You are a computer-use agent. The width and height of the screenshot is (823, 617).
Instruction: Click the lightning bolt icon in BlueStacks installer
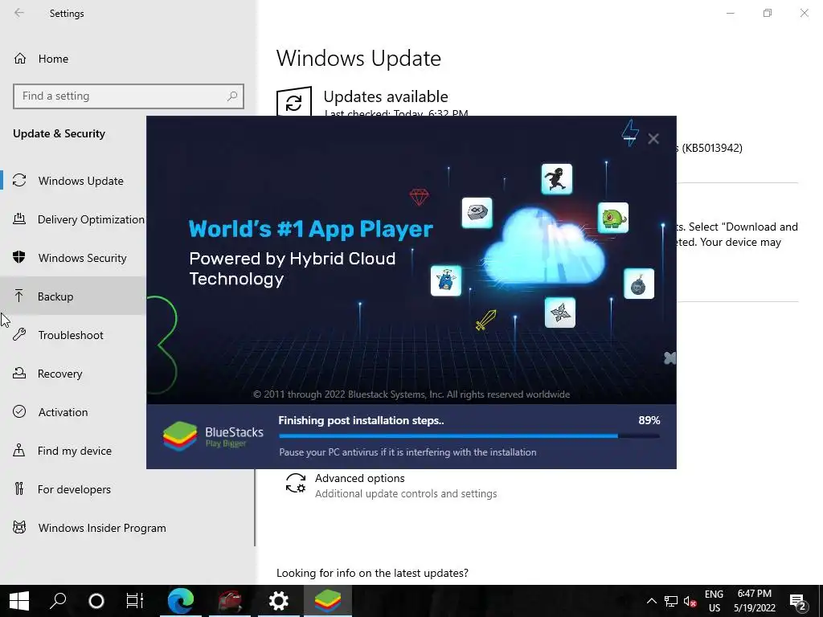630,133
